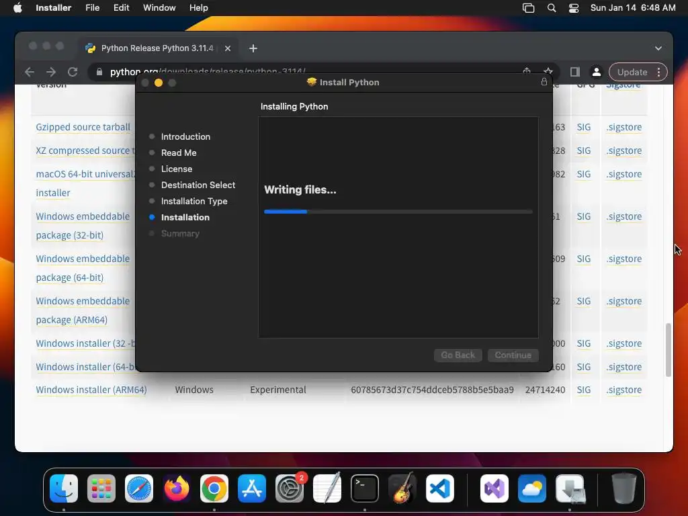Select the Python Release Python 3.11.4 tab
The height and width of the screenshot is (516, 688).
click(x=159, y=48)
